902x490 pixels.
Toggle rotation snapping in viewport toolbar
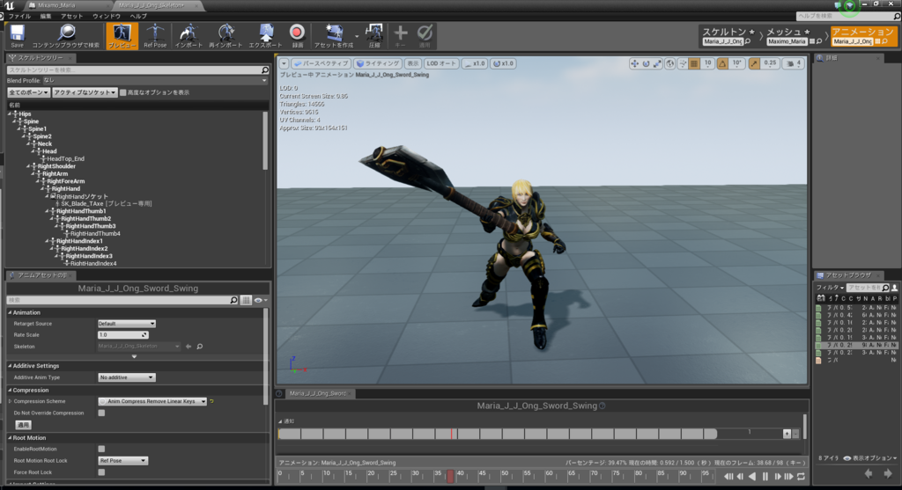tap(722, 63)
